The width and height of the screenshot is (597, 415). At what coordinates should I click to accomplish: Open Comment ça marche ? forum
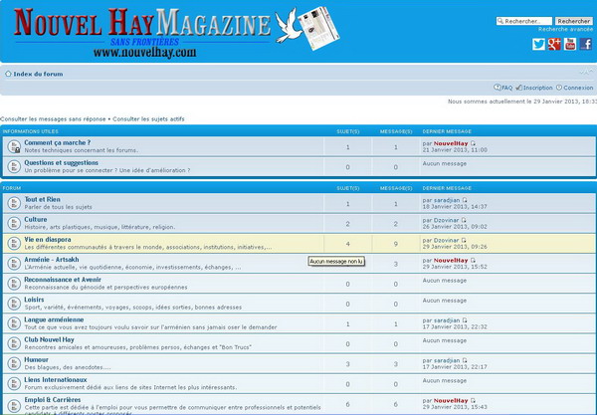click(x=58, y=142)
